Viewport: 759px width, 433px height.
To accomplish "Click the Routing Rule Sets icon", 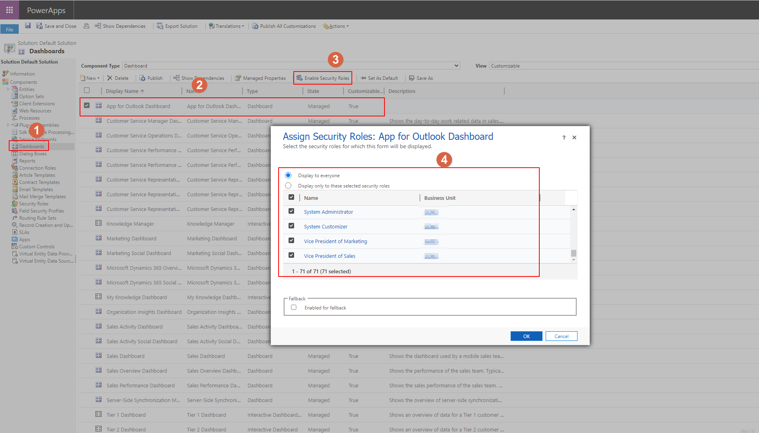I will point(15,218).
